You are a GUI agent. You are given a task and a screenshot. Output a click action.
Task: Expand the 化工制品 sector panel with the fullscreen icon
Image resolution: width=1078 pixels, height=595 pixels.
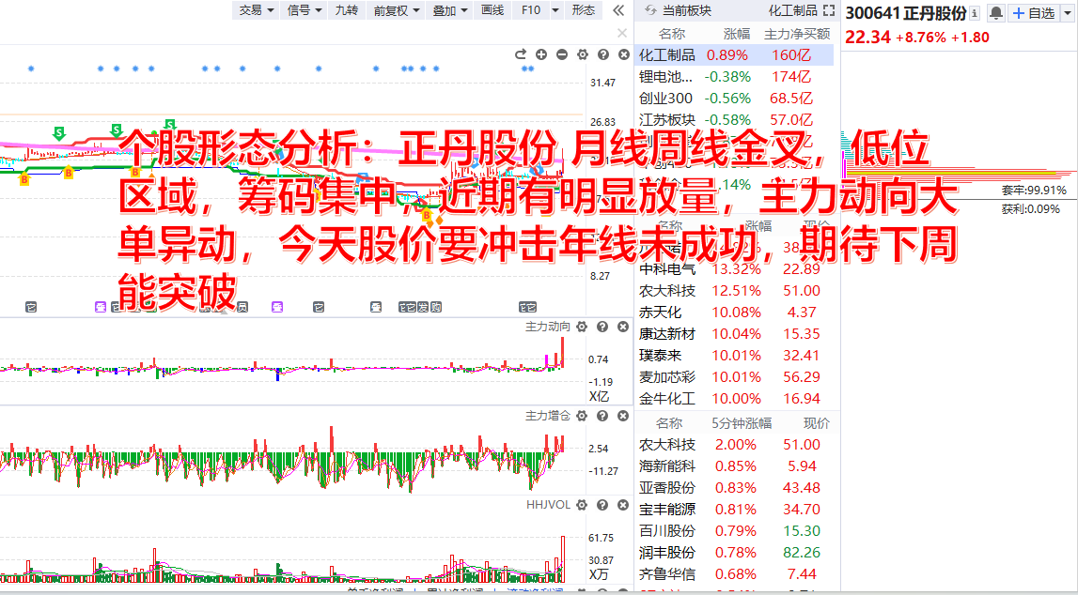click(829, 10)
